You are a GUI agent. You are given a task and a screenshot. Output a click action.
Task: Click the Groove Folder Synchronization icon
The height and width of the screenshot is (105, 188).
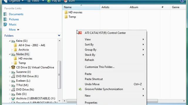tap(80, 89)
